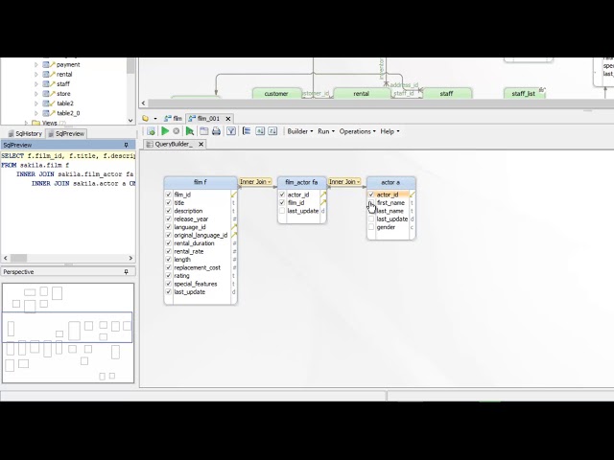Viewport: 614px width, 460px height.
Task: Uncheck the title column in film f
Action: pos(169,202)
